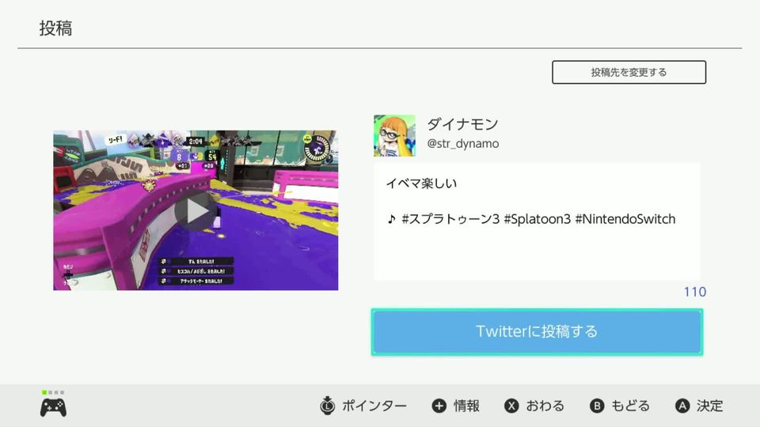Image resolution: width=760 pixels, height=427 pixels.
Task: Click the music note symbol in the comment
Action: click(x=391, y=219)
